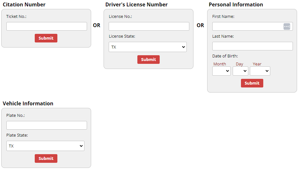Viewport: 298px width, 173px height.
Task: Submit the Vehicle Information form
Action: point(46,158)
